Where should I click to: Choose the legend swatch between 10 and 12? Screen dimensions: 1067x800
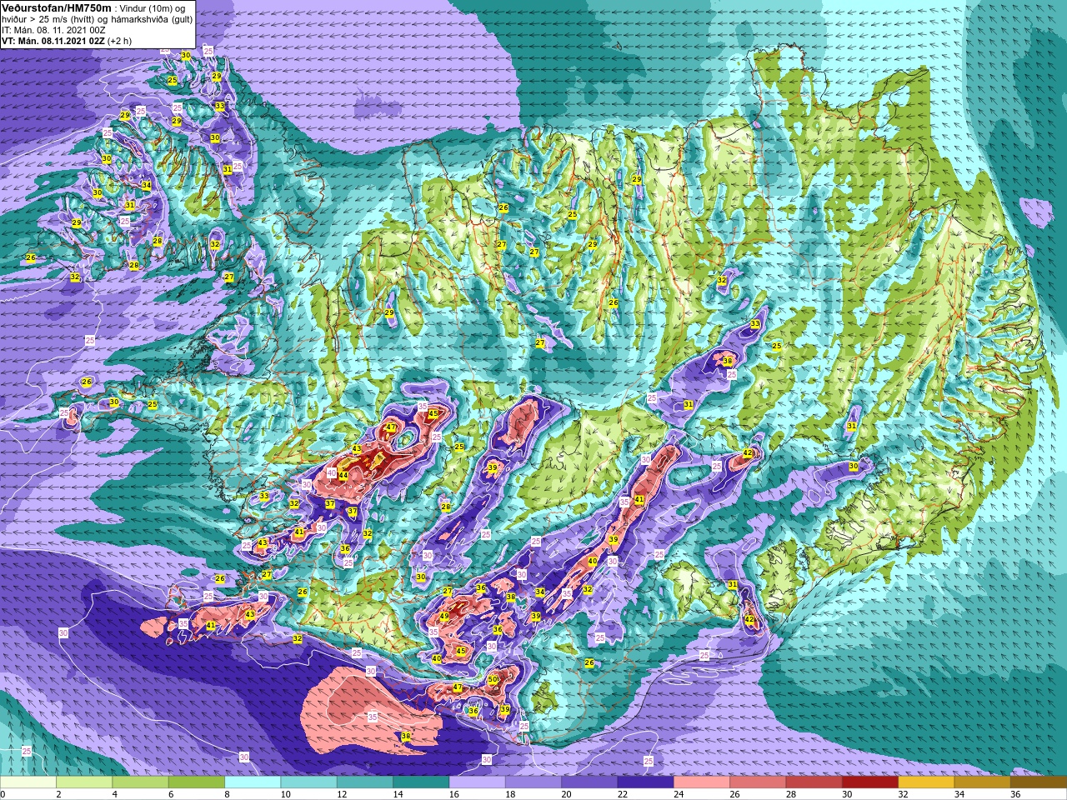308,782
